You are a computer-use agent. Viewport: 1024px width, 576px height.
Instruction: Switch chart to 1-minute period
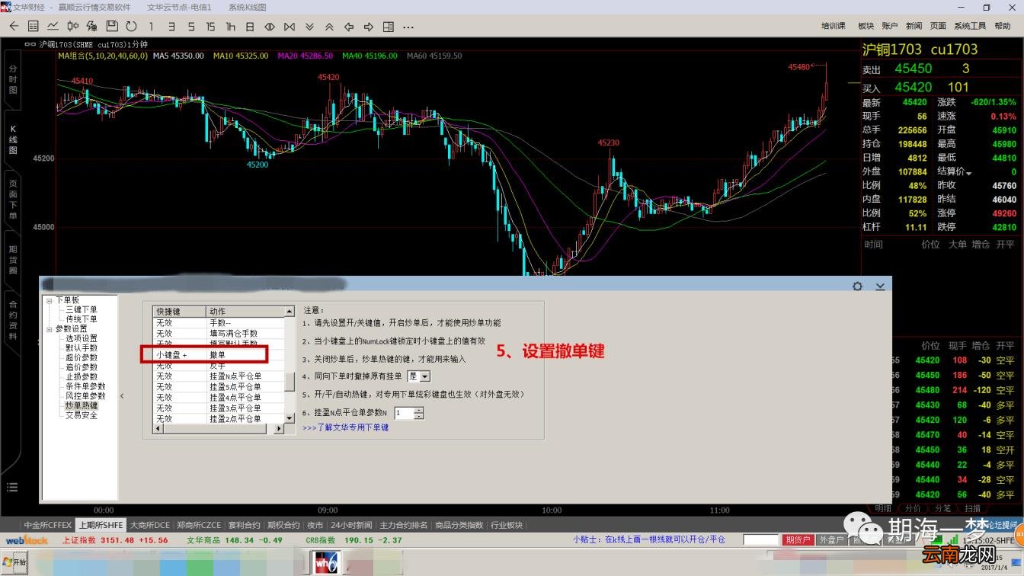151,26
